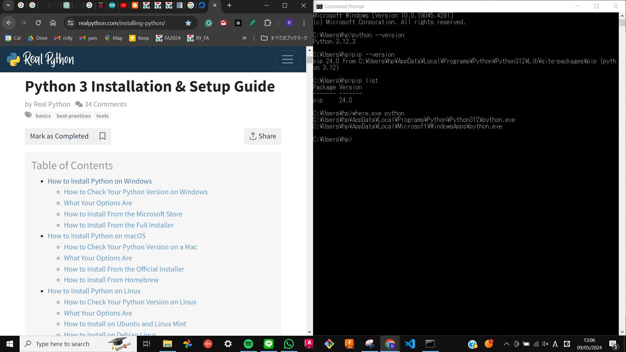Image resolution: width=626 pixels, height=352 pixels.
Task: Open File Explorer from taskbar
Action: point(167,344)
